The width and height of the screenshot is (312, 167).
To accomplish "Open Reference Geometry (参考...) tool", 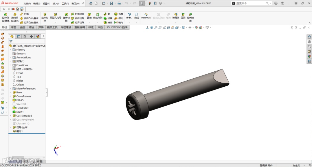I will coord(129,16).
